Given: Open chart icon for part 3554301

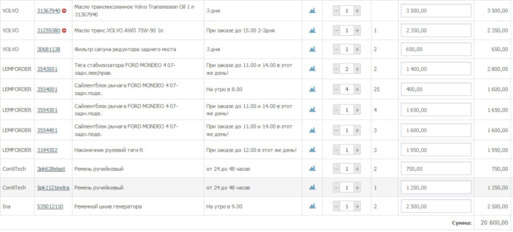Looking at the screenshot, I should pos(313,110).
